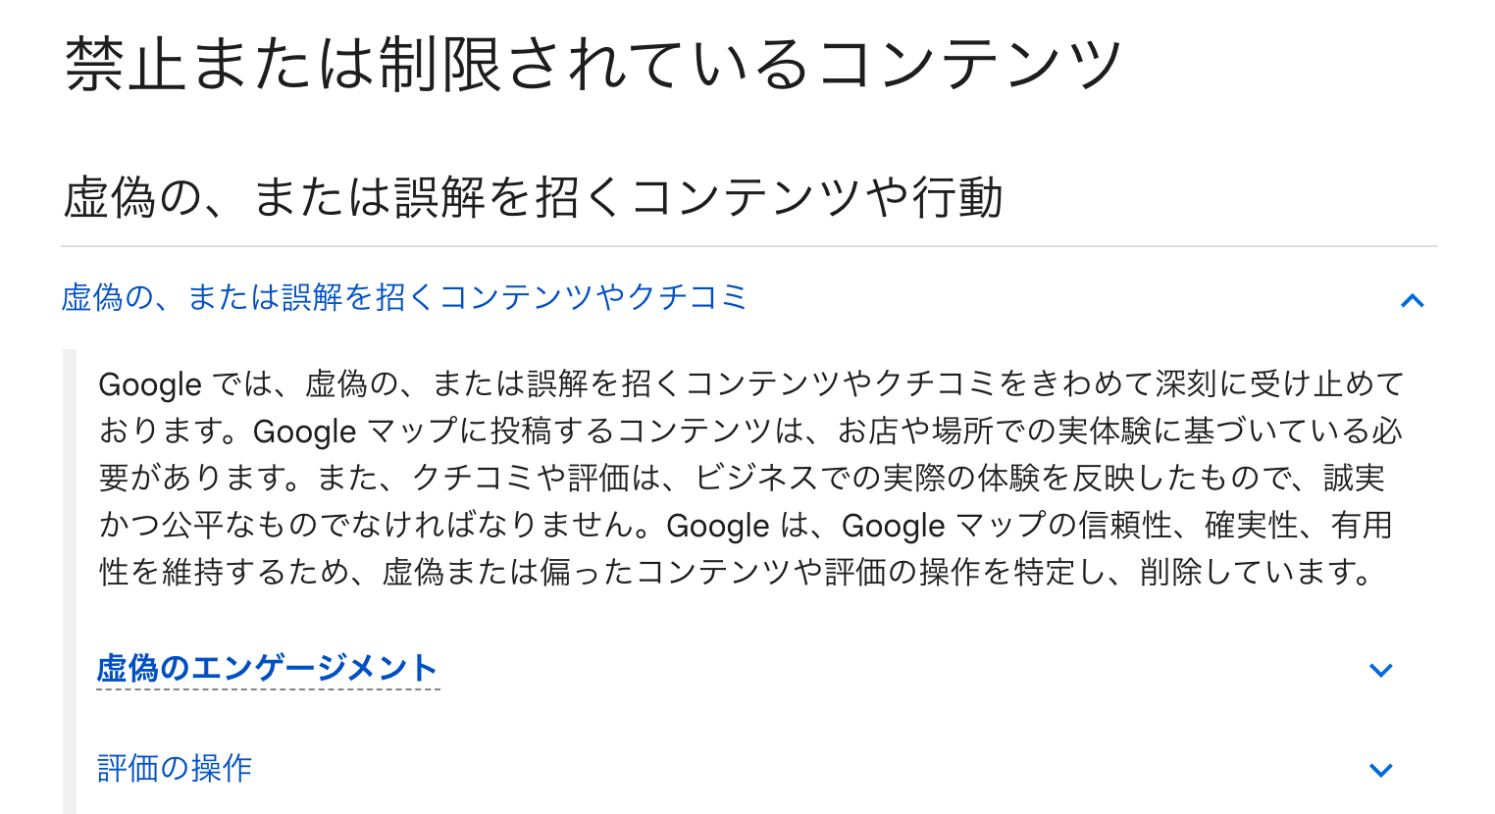Click the gray vertical bar left of paragraph

coord(69,579)
